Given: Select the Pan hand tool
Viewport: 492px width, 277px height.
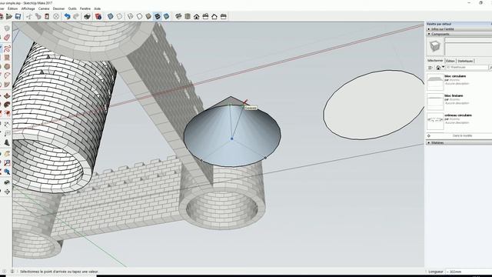Looking at the screenshot, I should (7, 154).
